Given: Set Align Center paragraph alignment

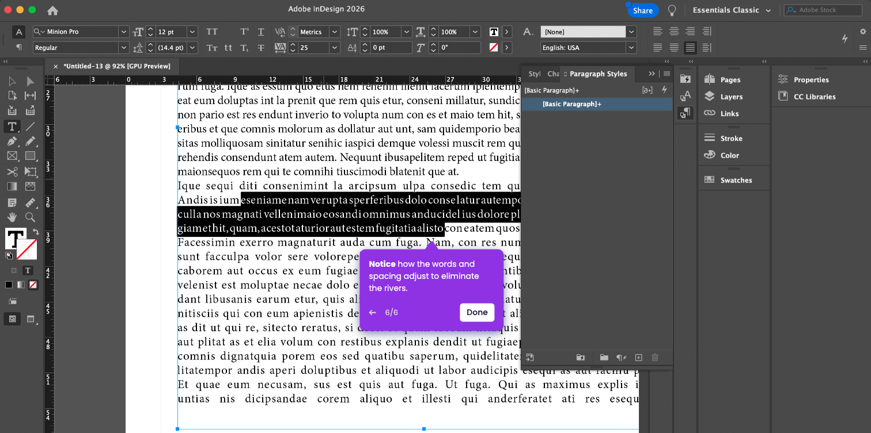Looking at the screenshot, I should click(674, 31).
